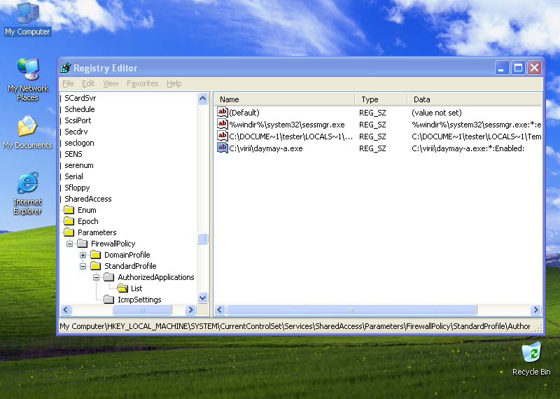Click the '(value not set)' data cell

point(436,113)
